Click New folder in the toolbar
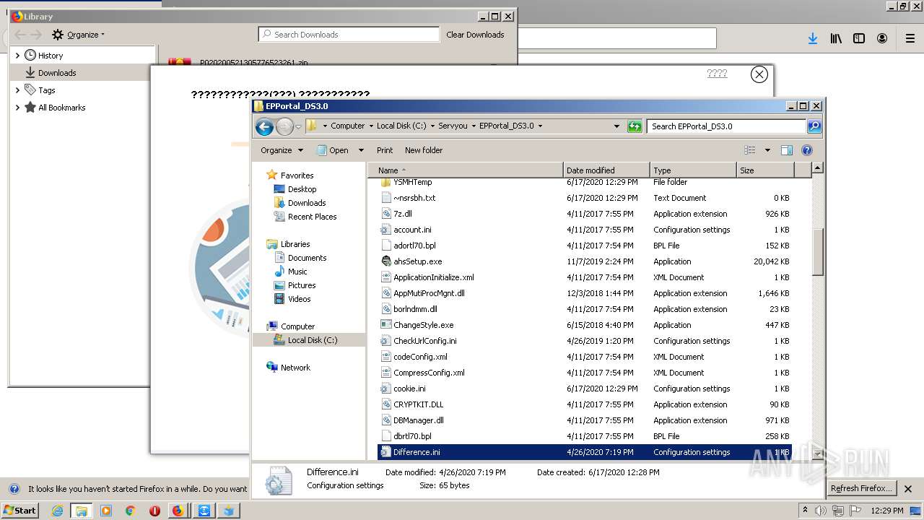The height and width of the screenshot is (520, 924). [x=424, y=150]
